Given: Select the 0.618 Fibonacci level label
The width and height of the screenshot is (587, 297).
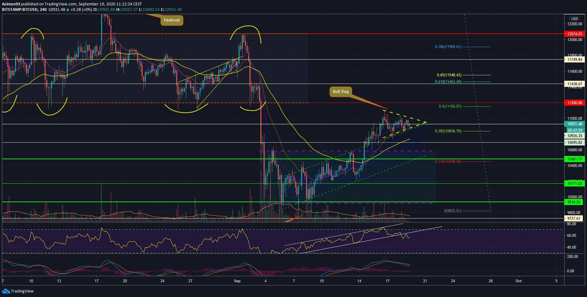Looking at the screenshot, I should point(448,82).
